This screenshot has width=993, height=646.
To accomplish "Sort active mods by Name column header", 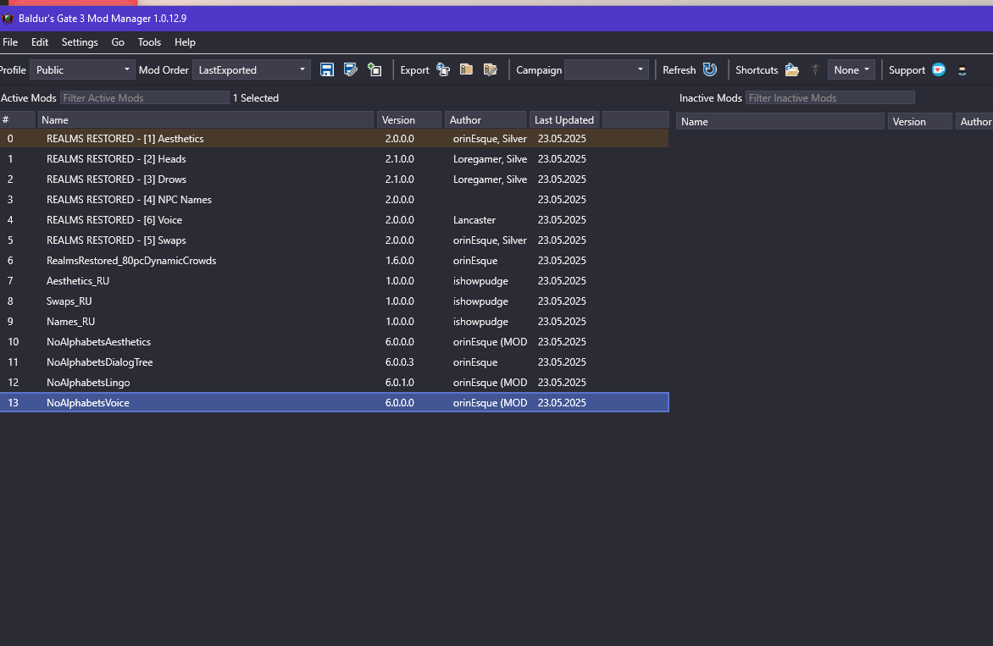I will 206,119.
